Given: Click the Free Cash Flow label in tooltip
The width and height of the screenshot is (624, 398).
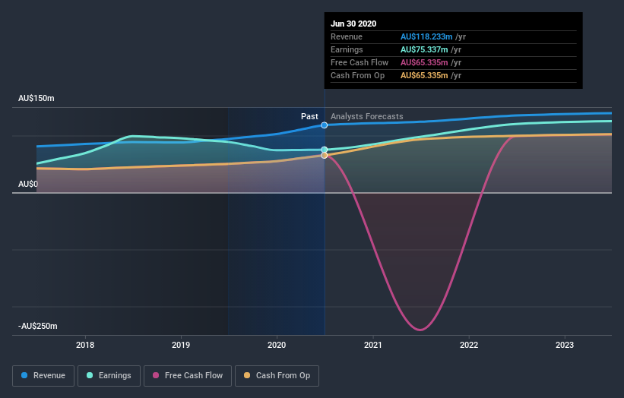Looking at the screenshot, I should pos(360,62).
